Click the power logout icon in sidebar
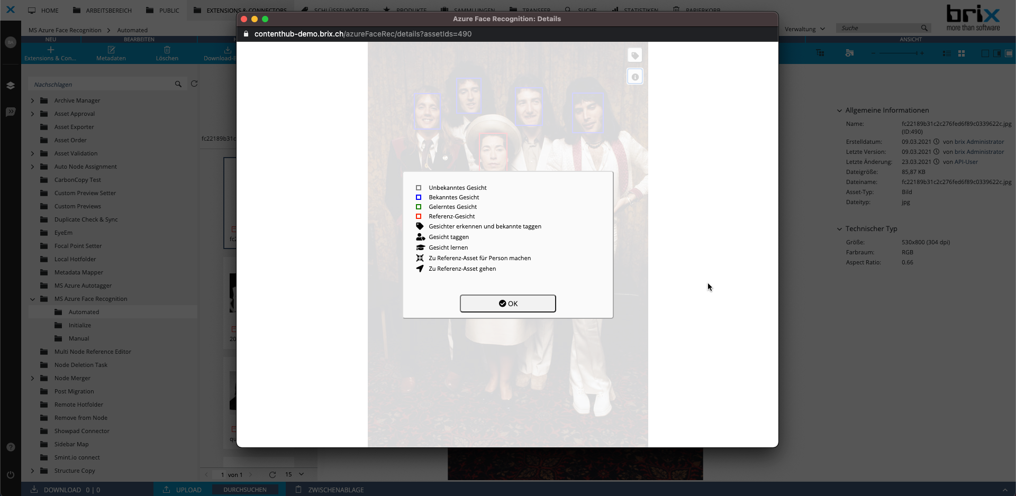The image size is (1016, 496). click(x=11, y=475)
